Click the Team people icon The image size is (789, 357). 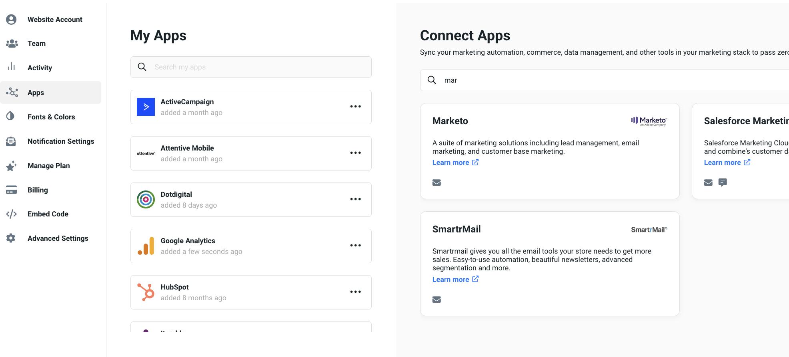12,44
